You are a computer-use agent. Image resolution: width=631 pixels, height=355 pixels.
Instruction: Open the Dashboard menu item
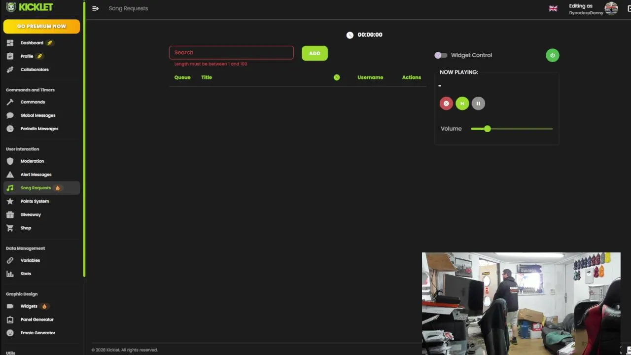pyautogui.click(x=41, y=43)
